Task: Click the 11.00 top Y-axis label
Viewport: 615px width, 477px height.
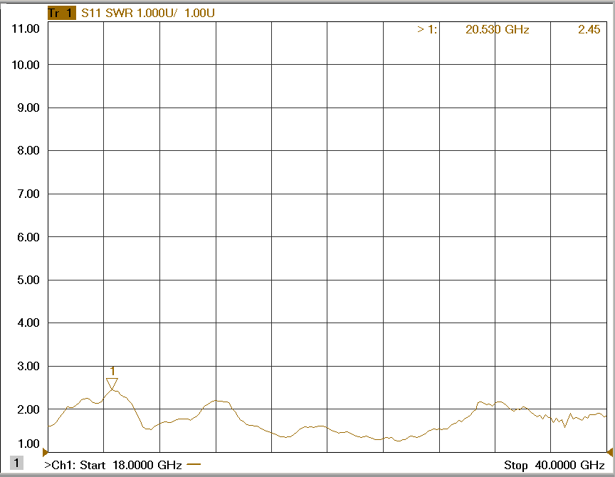Action: 25,28
